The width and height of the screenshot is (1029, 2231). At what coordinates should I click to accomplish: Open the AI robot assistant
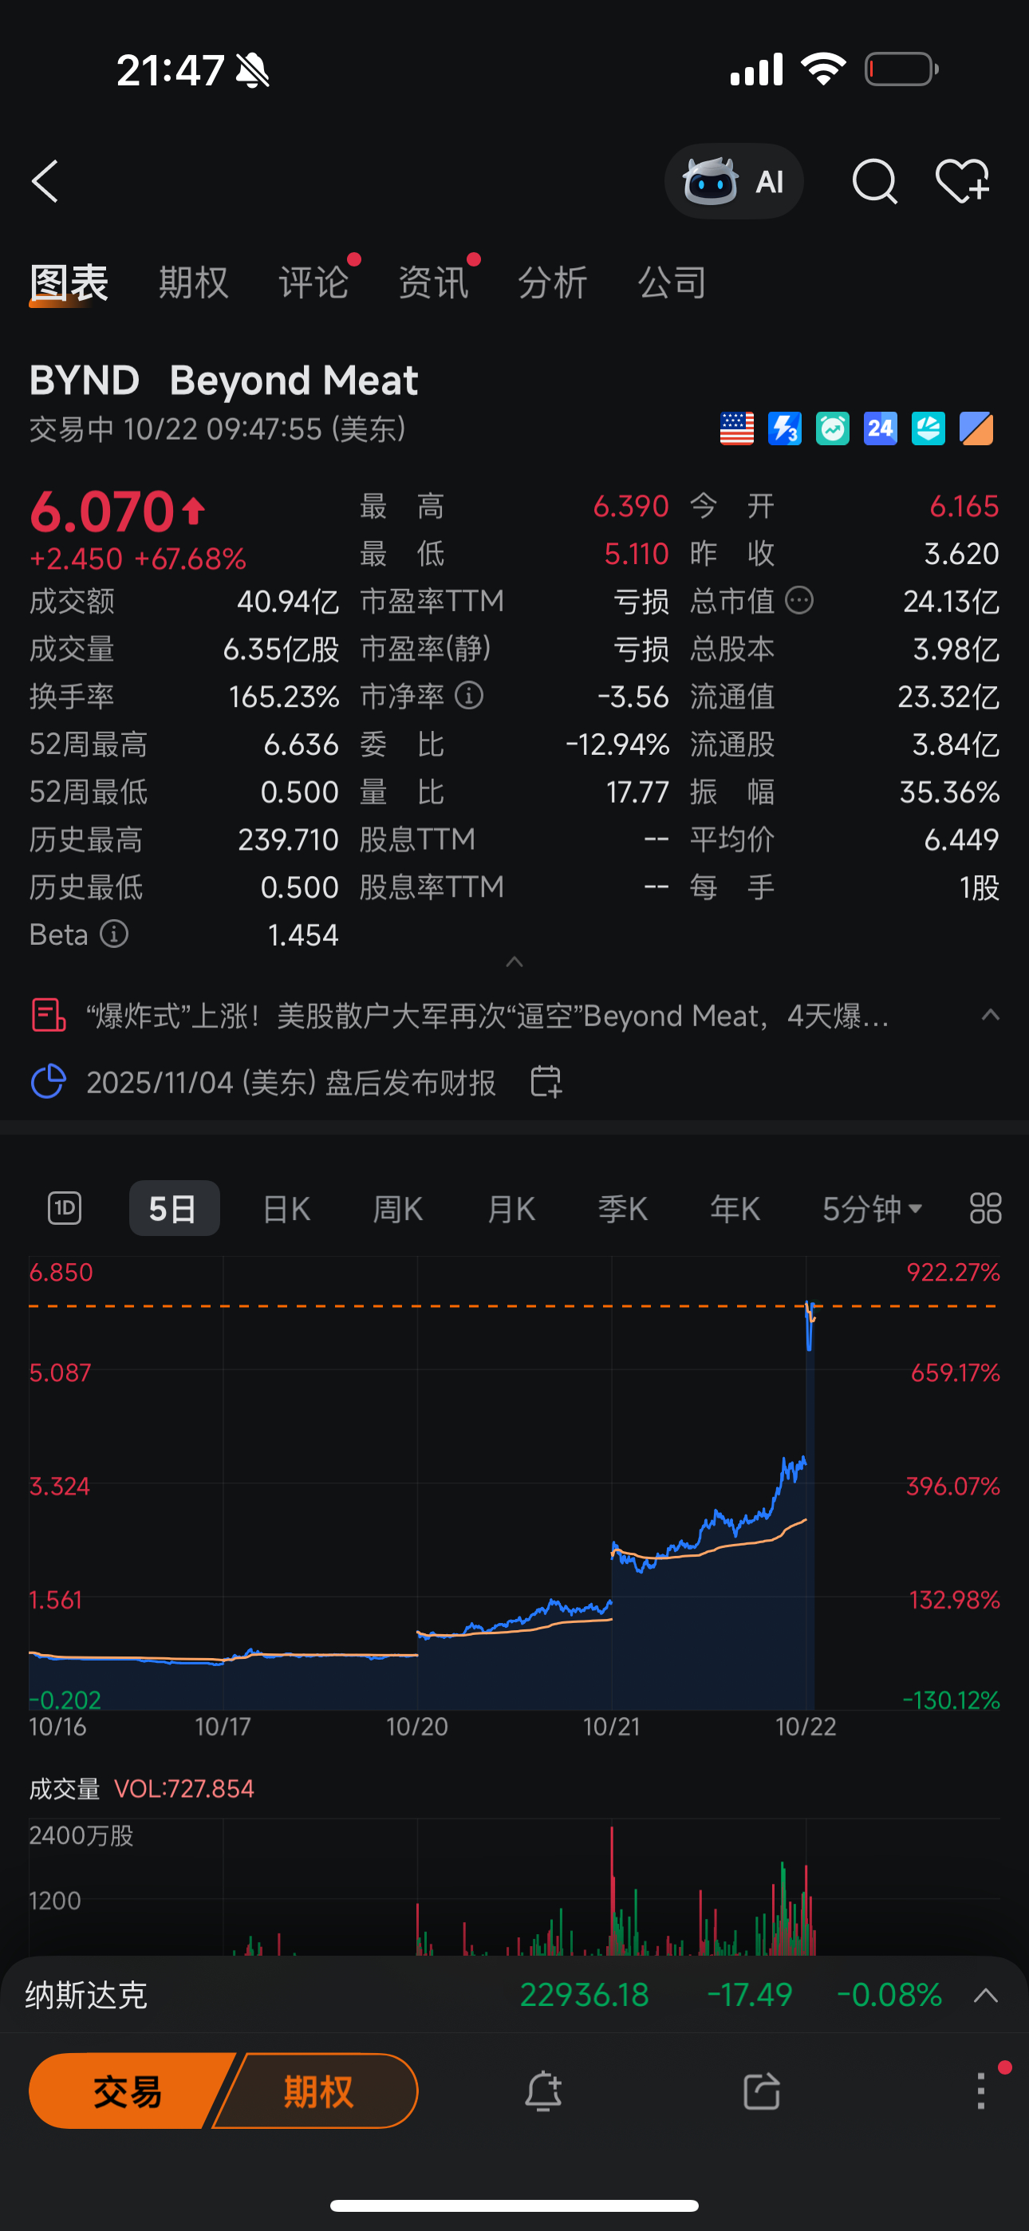(x=734, y=181)
